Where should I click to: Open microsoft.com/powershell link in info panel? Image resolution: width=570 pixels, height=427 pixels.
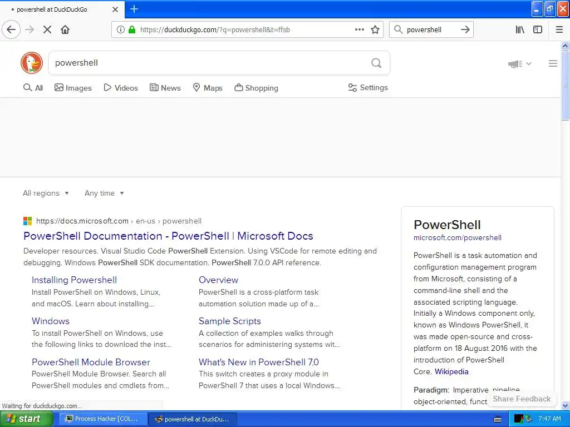458,238
